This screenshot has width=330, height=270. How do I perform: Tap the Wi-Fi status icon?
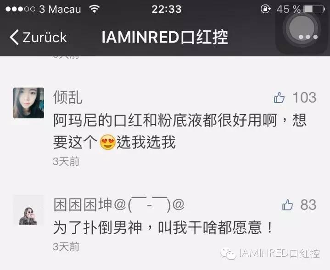pyautogui.click(x=94, y=9)
